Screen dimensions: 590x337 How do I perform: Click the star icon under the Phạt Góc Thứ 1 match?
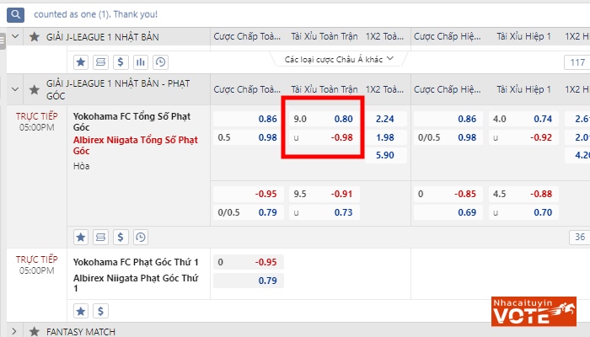pyautogui.click(x=81, y=311)
